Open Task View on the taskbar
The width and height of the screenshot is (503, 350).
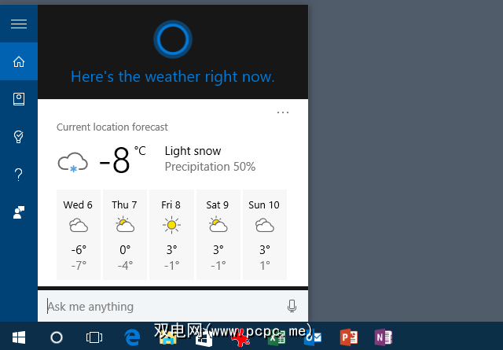[94, 337]
